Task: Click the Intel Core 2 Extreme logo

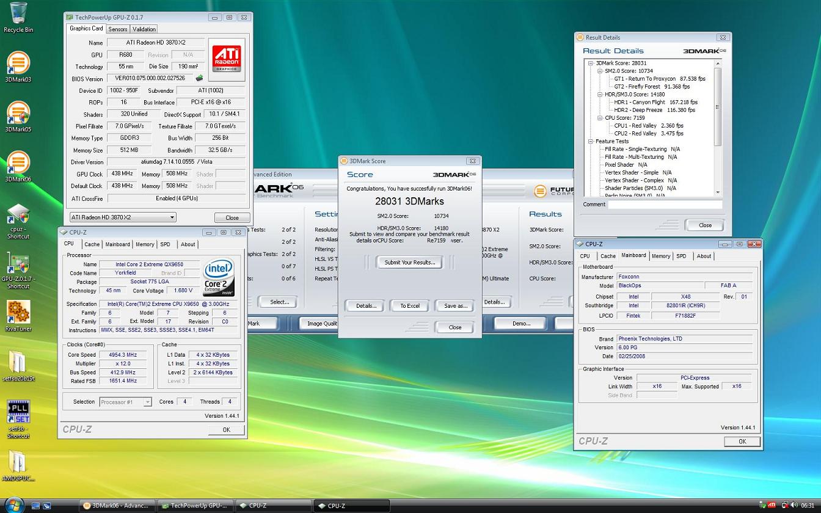Action: (219, 277)
